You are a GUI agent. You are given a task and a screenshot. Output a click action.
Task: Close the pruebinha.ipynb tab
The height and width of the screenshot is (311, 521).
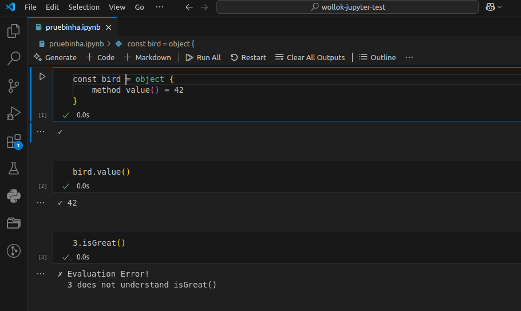pos(108,27)
